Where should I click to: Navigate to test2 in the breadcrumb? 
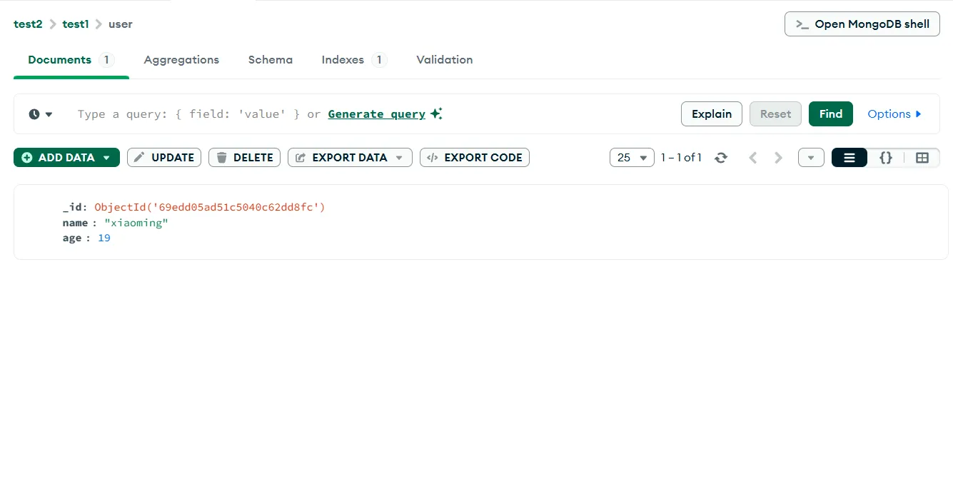pyautogui.click(x=28, y=24)
